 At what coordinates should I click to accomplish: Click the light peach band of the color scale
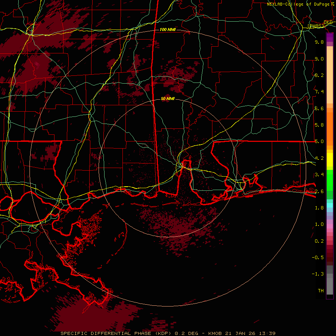point(330,77)
